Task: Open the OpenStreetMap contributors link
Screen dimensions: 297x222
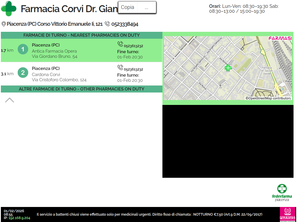Action: [268, 98]
